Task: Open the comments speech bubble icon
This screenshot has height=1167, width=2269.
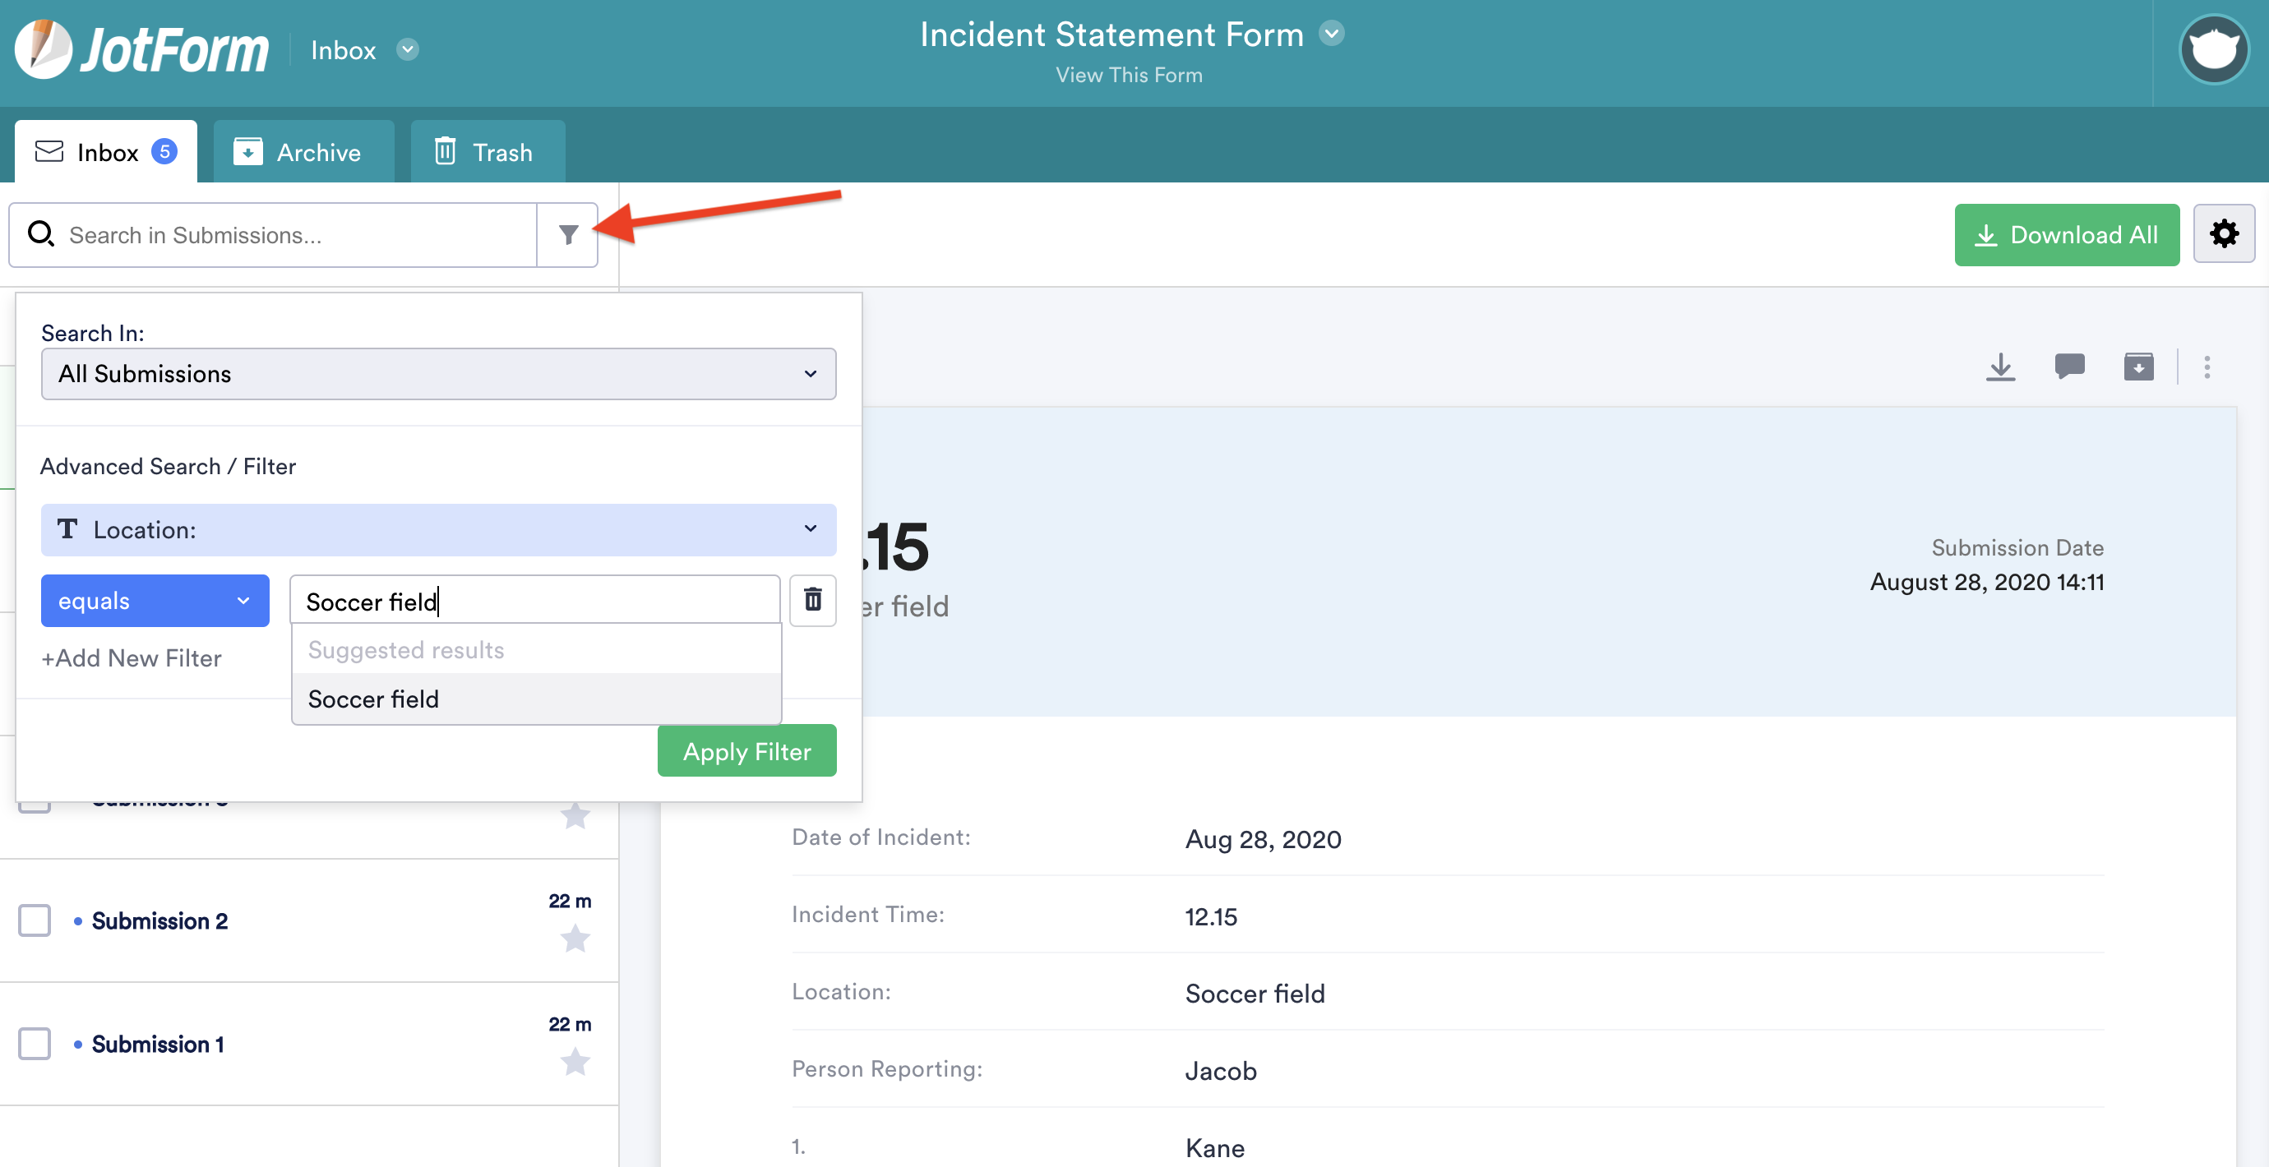Action: (2069, 366)
